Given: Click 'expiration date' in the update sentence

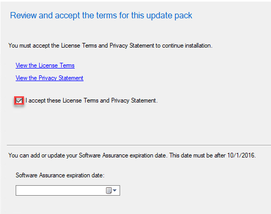Looking at the screenshot, I should [148, 155].
